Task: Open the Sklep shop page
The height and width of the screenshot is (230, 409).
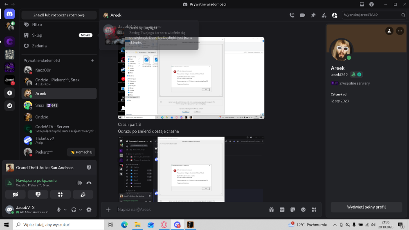Action: 59,35
